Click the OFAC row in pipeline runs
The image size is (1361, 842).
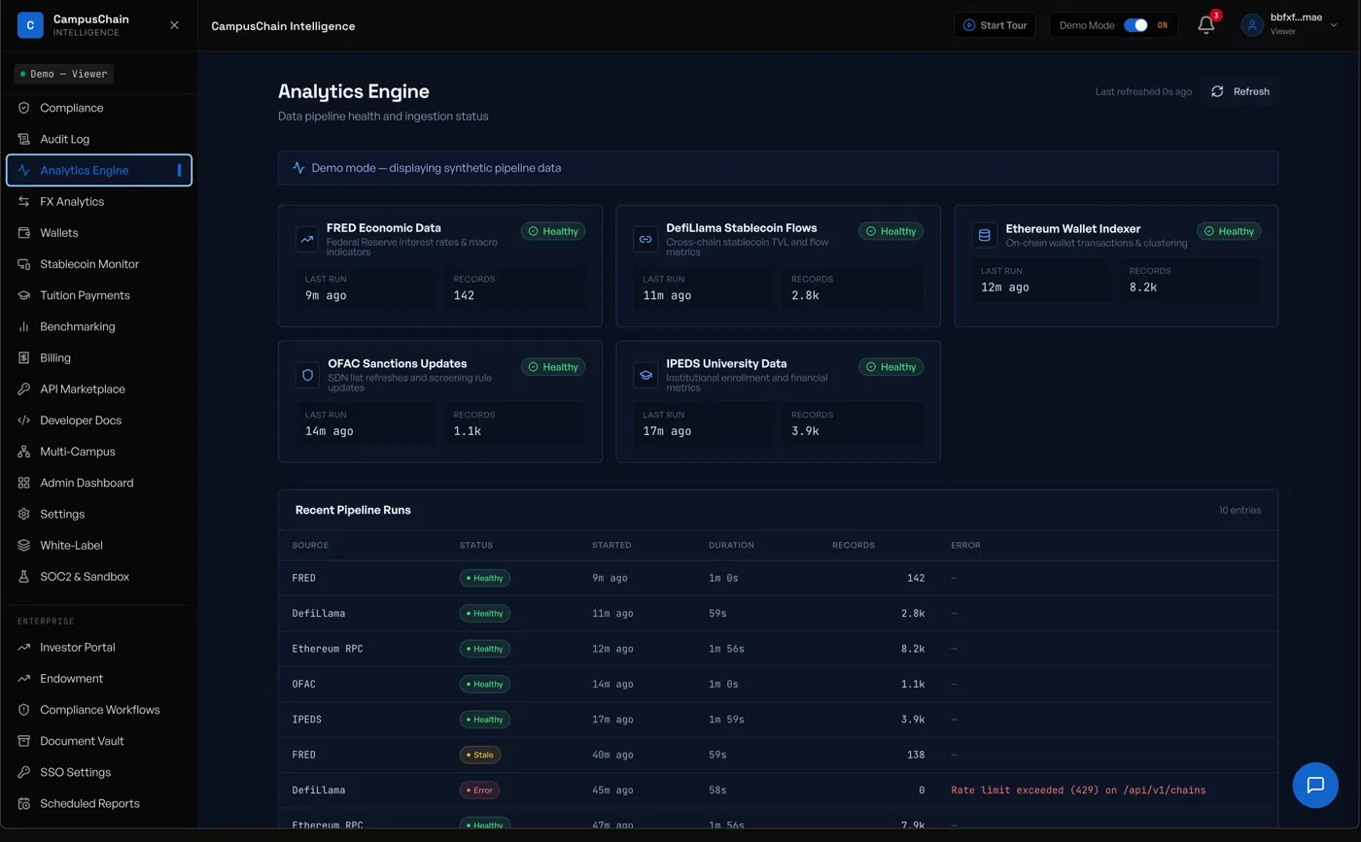[778, 684]
